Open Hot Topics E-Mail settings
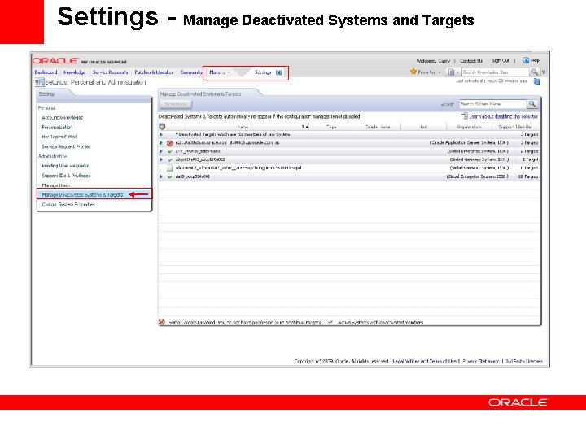Image resolution: width=586 pixels, height=439 pixels. coord(59,137)
